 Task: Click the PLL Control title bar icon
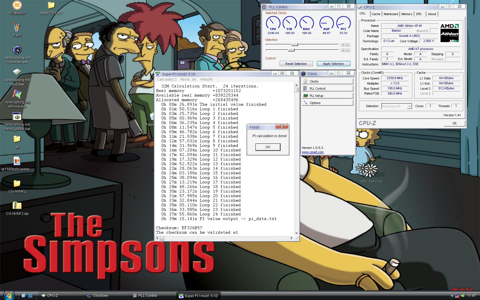[x=264, y=7]
